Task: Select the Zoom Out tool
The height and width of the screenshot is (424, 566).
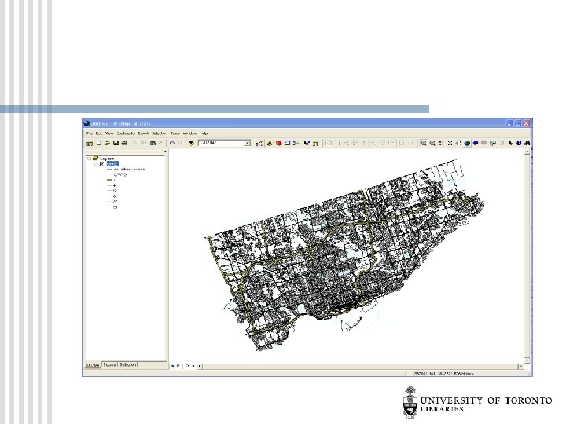Action: coord(432,144)
